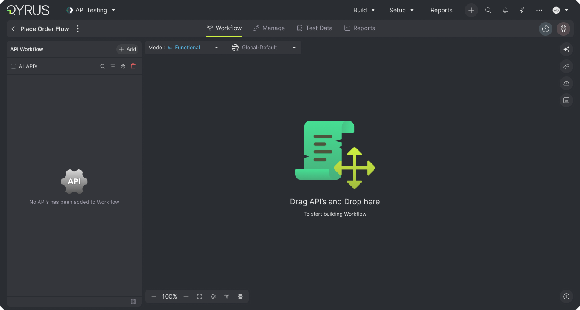Open the AD user account dropdown

(x=560, y=10)
